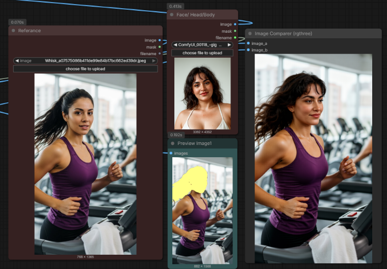This screenshot has height=269, width=387.
Task: Select the Face/ Head/Body node title bar
Action: (202, 15)
